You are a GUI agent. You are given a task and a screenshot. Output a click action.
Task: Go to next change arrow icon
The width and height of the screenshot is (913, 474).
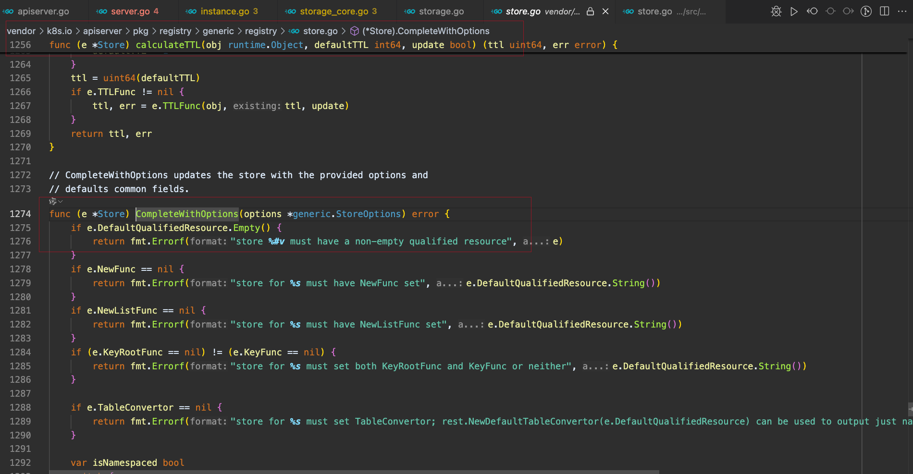tap(848, 11)
